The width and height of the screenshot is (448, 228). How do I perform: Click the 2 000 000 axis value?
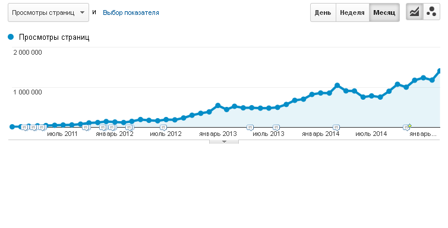pos(27,52)
